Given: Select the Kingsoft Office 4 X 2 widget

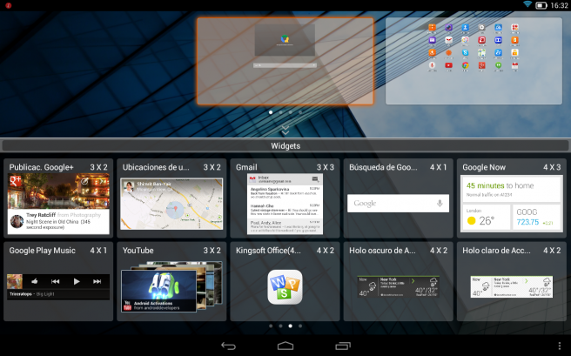Looking at the screenshot, I should tap(285, 281).
